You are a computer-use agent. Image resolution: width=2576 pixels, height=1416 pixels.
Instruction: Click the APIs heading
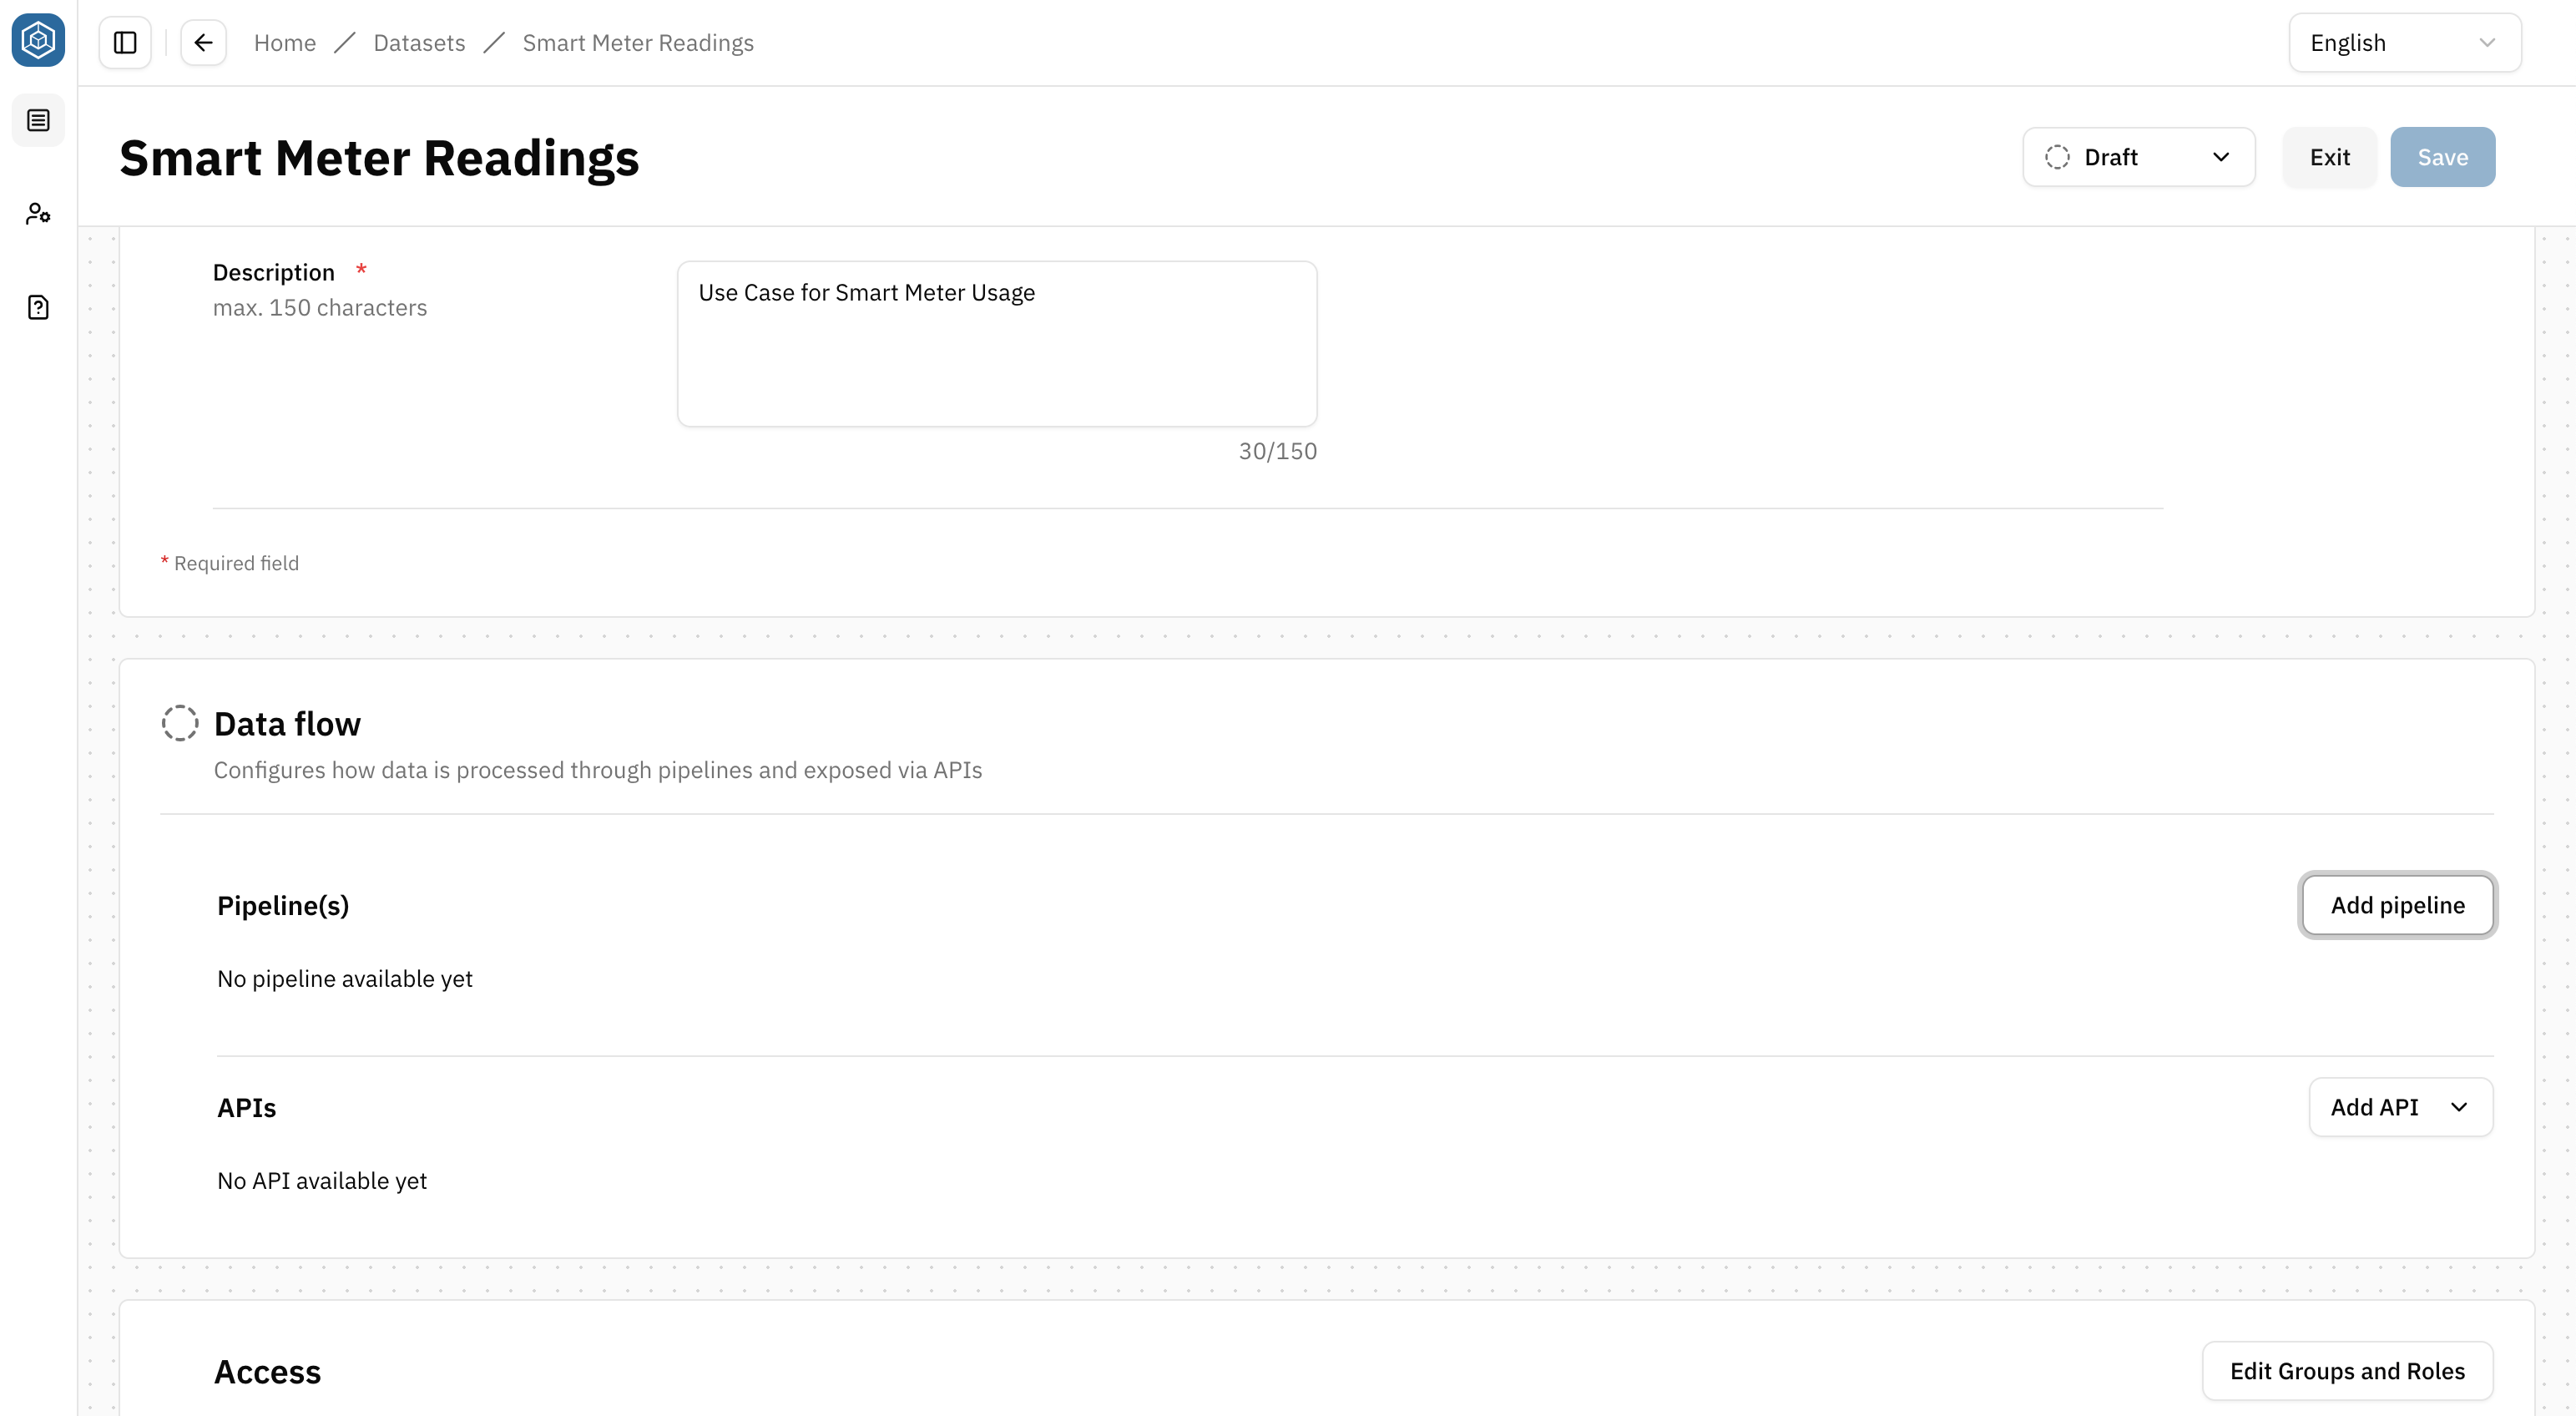click(246, 1108)
